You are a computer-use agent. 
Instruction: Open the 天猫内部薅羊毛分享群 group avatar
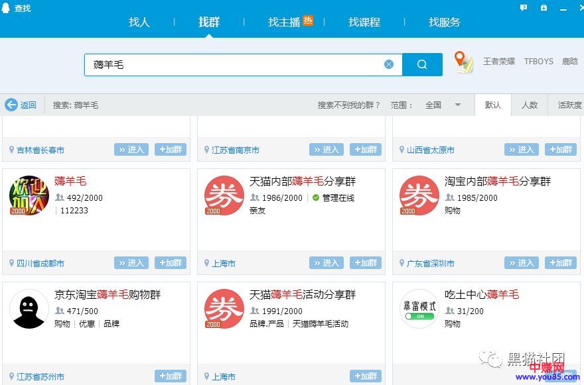pyautogui.click(x=224, y=195)
